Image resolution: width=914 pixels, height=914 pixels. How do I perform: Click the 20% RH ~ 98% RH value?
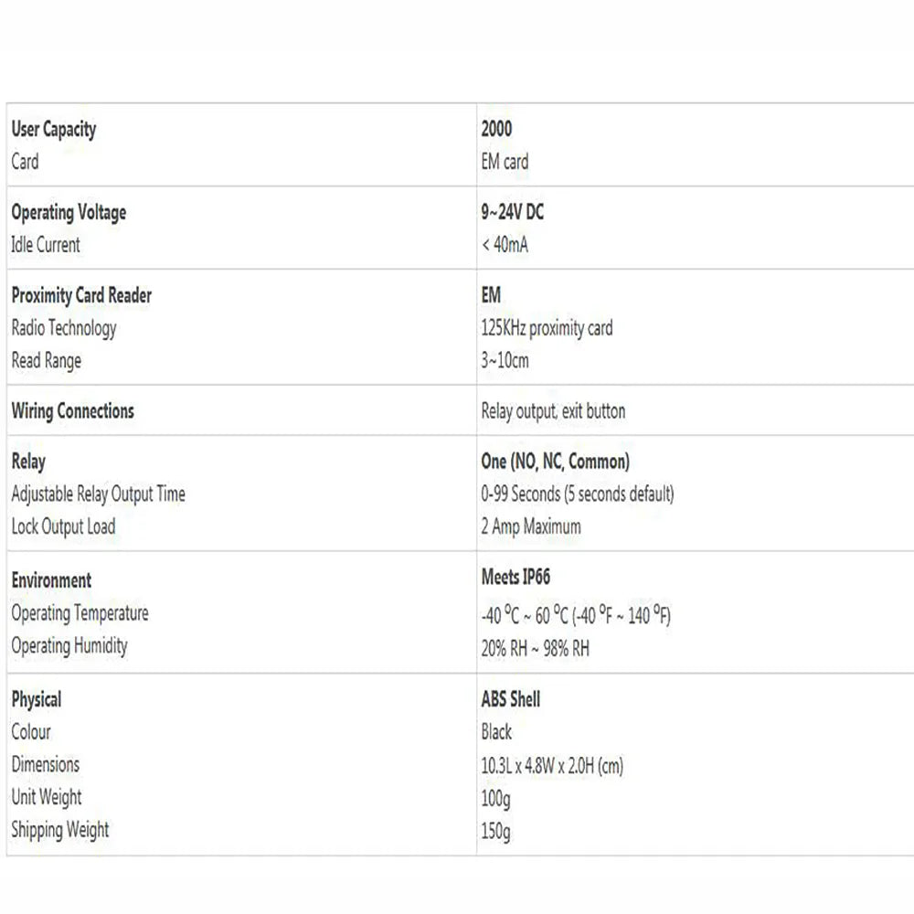[535, 648]
